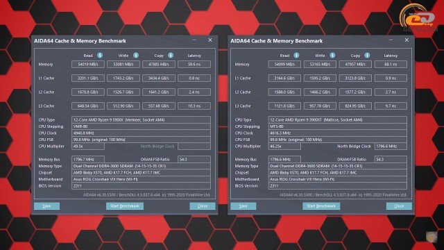Select CPU Clock field 4940.8 MHz
Screen dimensions: 444x250
coord(141,133)
